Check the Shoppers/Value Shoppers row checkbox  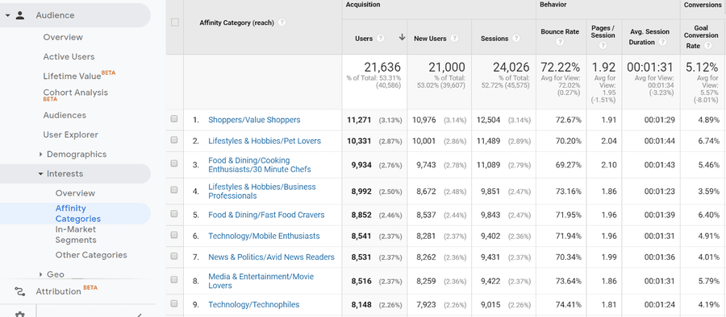[x=174, y=119]
